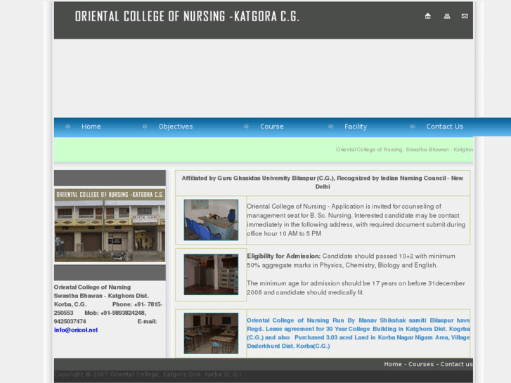Click the mail envelope icon in the header

pyautogui.click(x=465, y=16)
